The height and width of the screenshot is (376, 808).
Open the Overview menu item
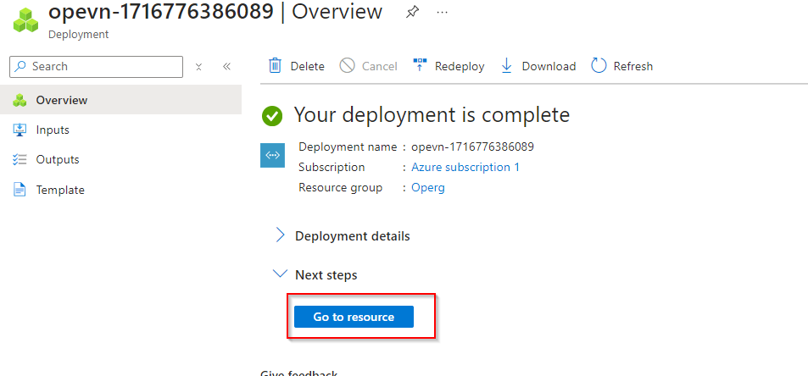click(61, 100)
